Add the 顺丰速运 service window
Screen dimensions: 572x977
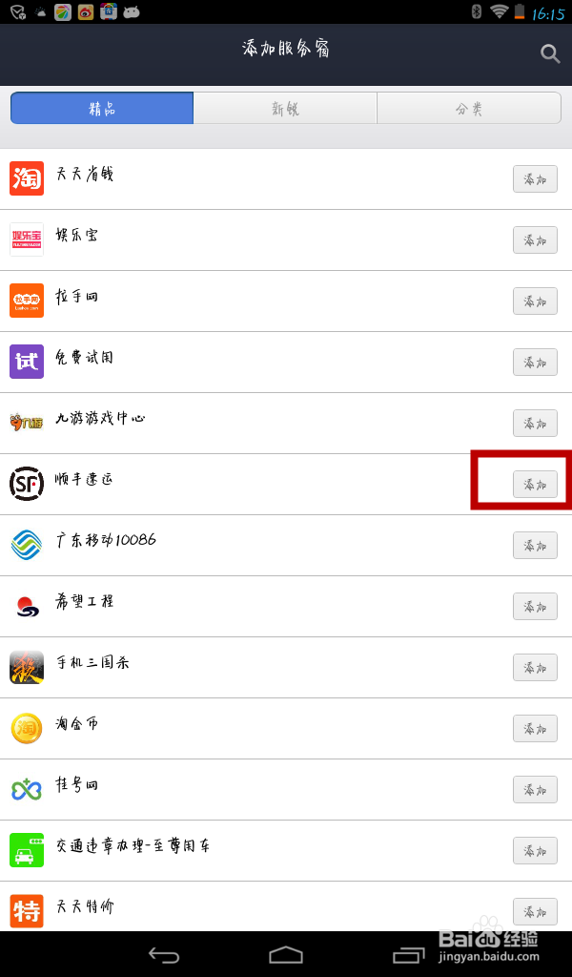(535, 484)
